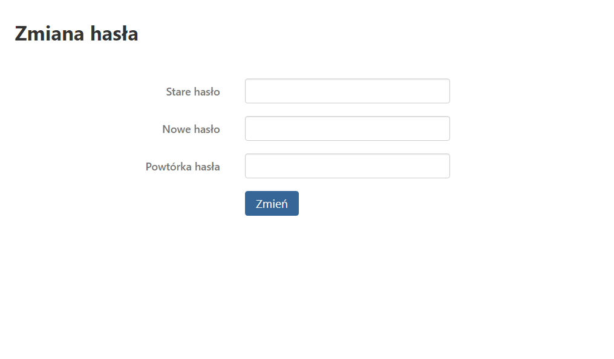The width and height of the screenshot is (614, 359).
Task: Select the field next to Stare hasło
Action: click(347, 91)
